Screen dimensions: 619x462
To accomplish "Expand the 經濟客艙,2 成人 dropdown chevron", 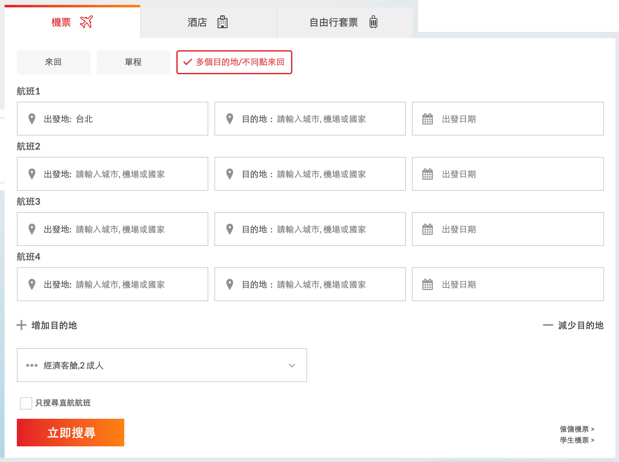I will click(x=292, y=365).
